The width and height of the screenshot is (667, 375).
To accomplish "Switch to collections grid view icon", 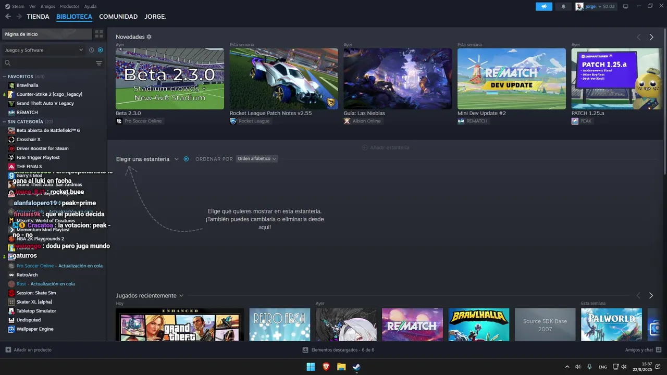I will 99,34.
